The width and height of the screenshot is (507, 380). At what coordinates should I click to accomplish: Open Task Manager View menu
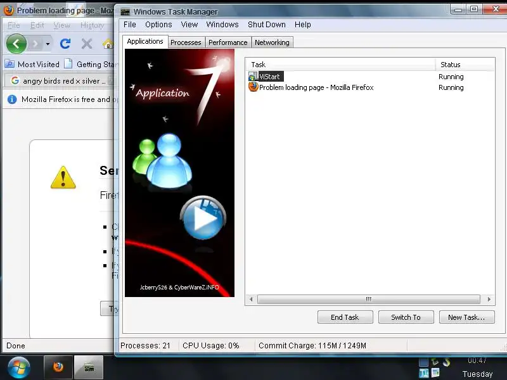coord(189,25)
